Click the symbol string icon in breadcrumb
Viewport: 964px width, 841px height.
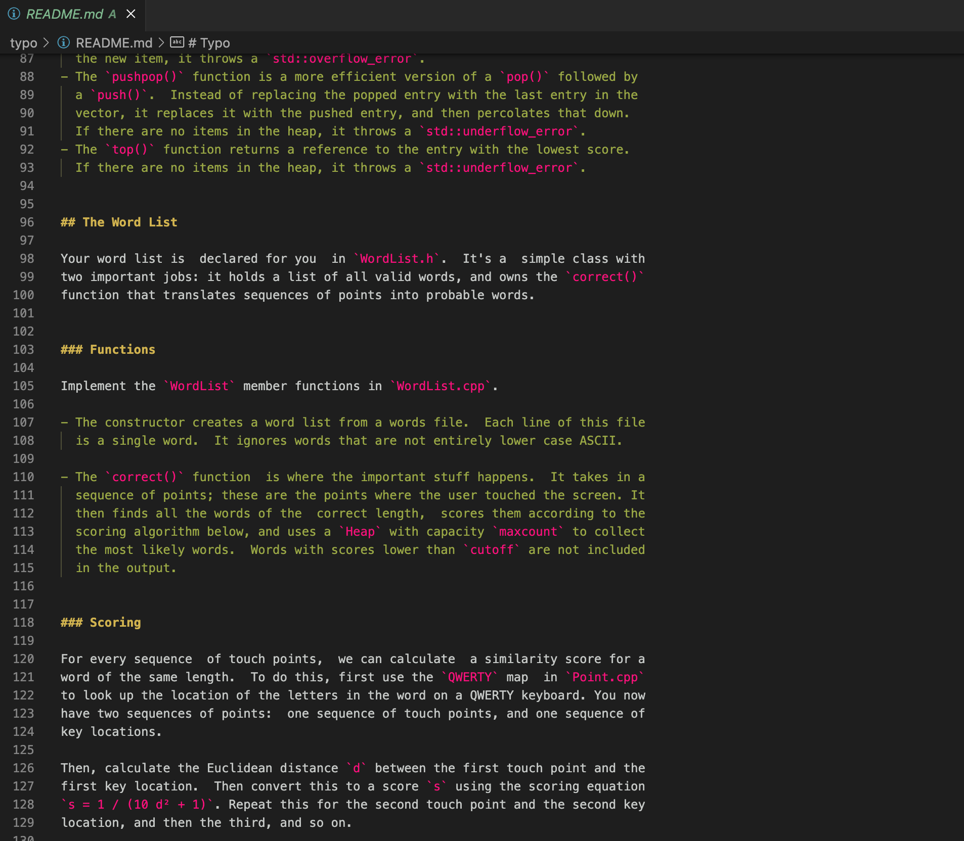(x=177, y=42)
